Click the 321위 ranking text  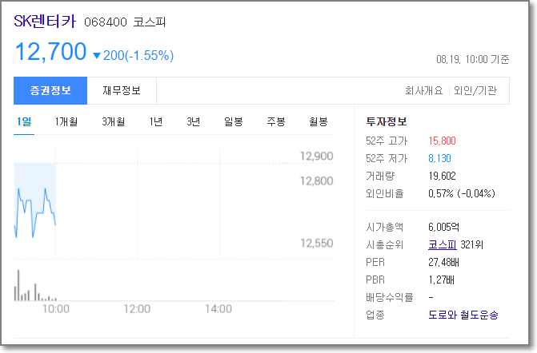(x=471, y=244)
